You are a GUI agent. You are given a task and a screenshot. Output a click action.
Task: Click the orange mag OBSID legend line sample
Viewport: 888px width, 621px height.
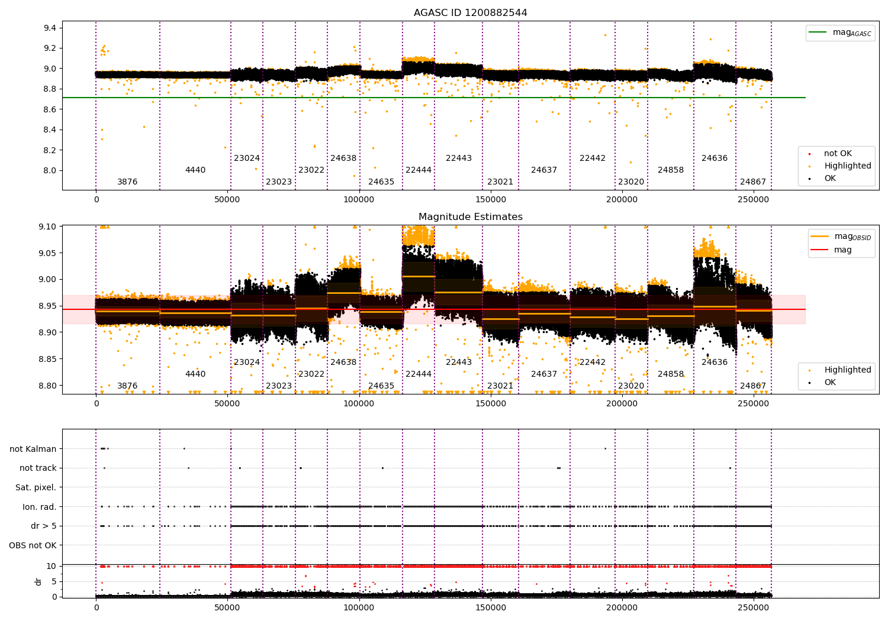pyautogui.click(x=820, y=237)
